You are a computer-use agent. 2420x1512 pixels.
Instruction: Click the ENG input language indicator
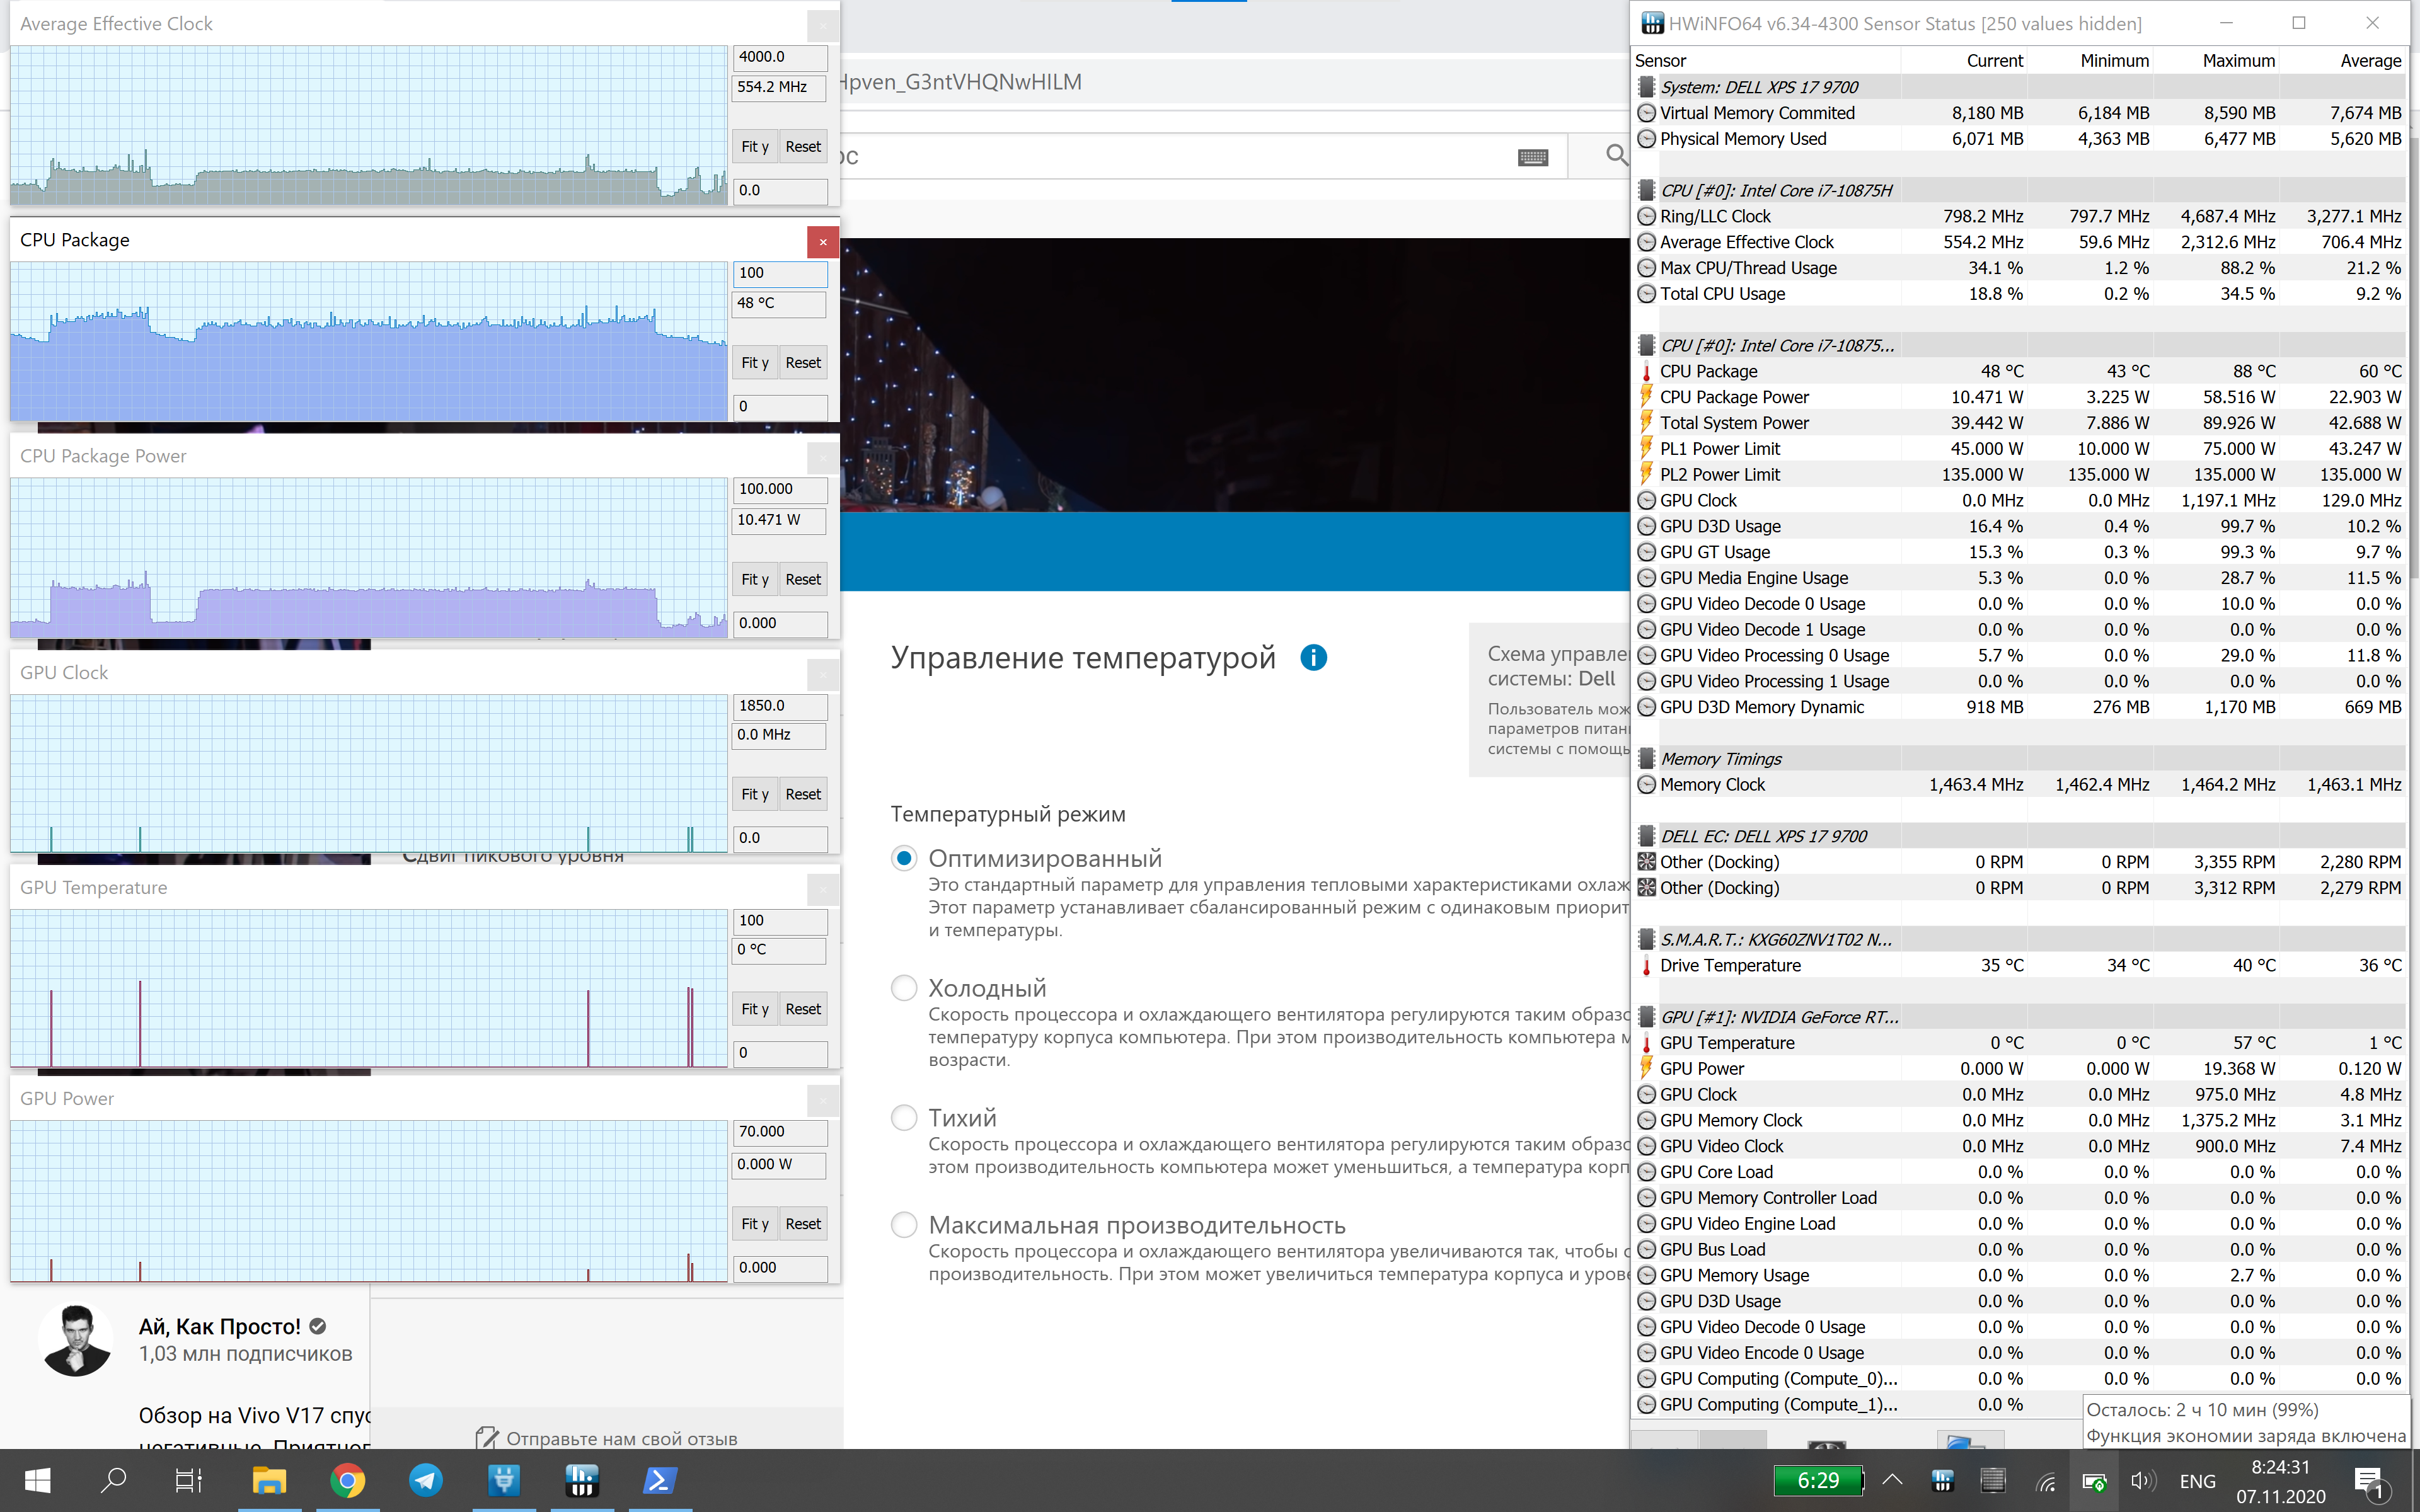[x=2197, y=1482]
